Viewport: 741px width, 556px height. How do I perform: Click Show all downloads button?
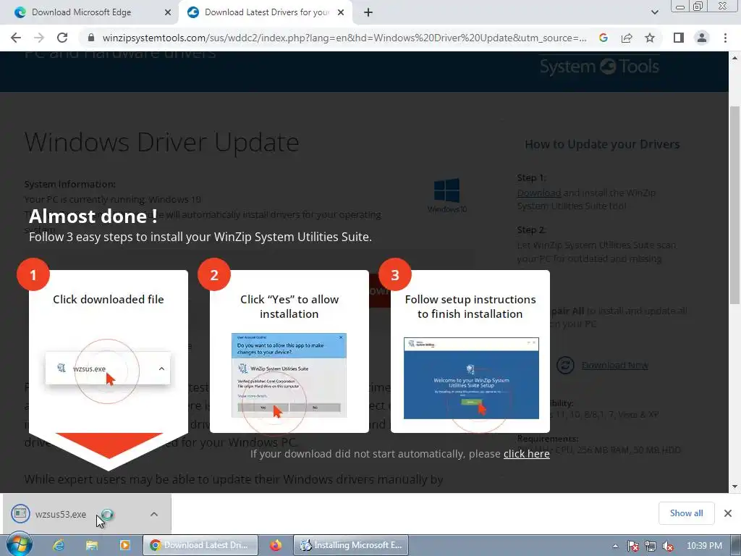click(x=686, y=513)
